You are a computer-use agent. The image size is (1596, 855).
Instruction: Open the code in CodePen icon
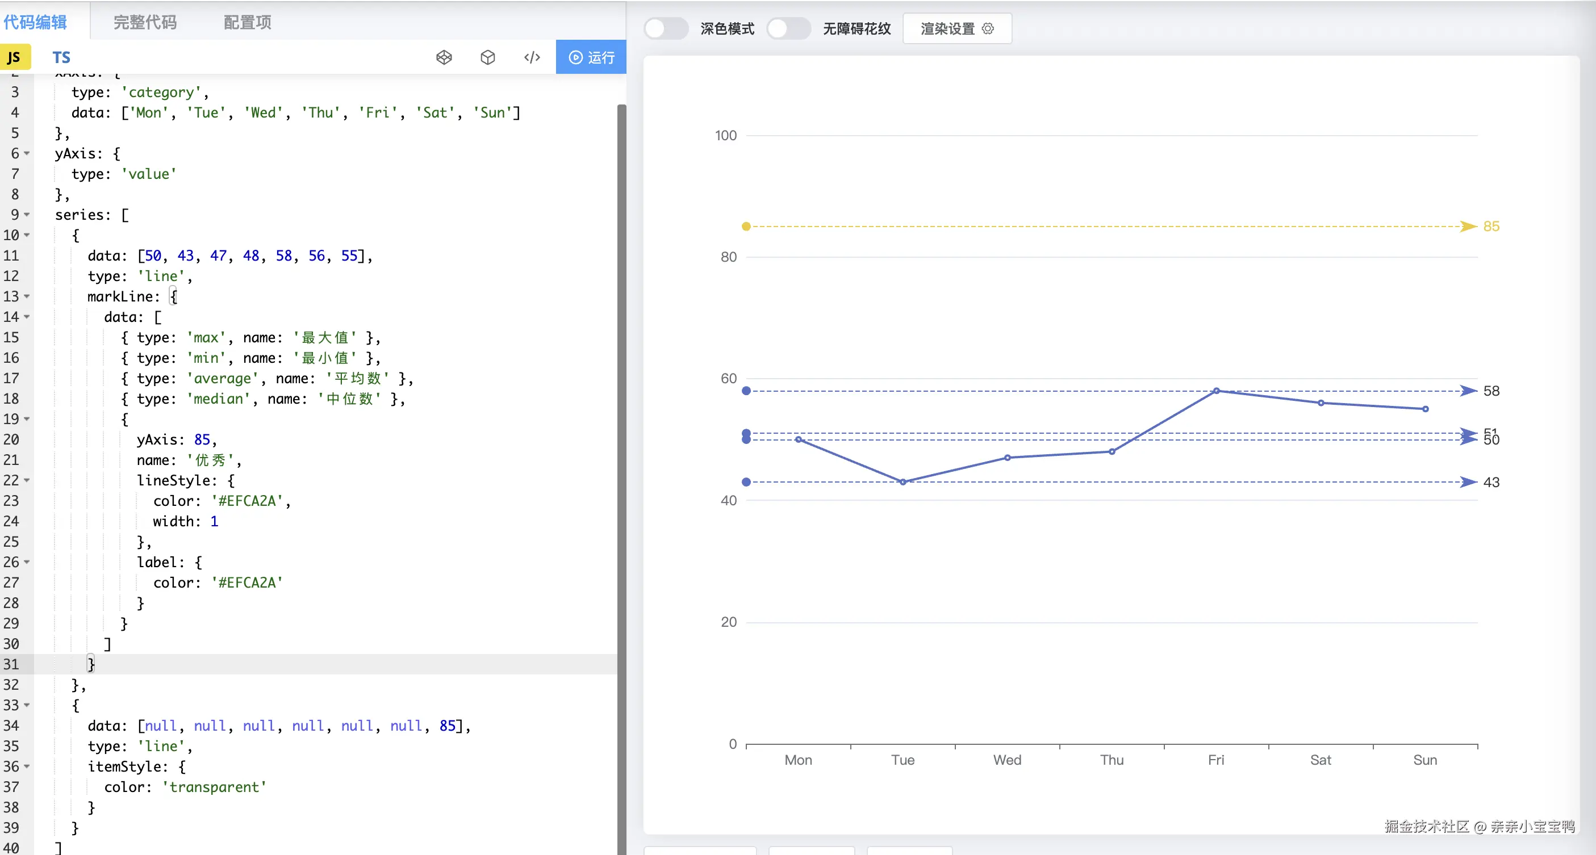click(444, 57)
